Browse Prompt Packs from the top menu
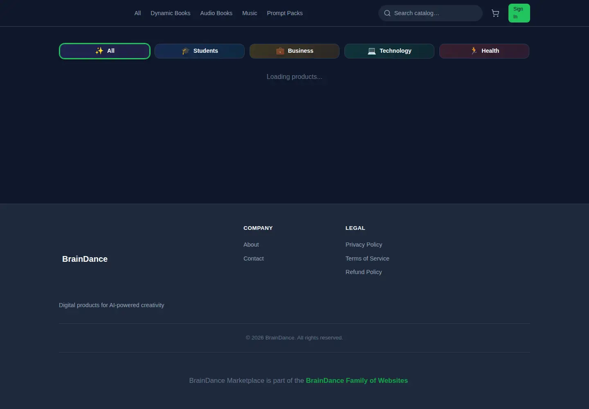 point(285,13)
